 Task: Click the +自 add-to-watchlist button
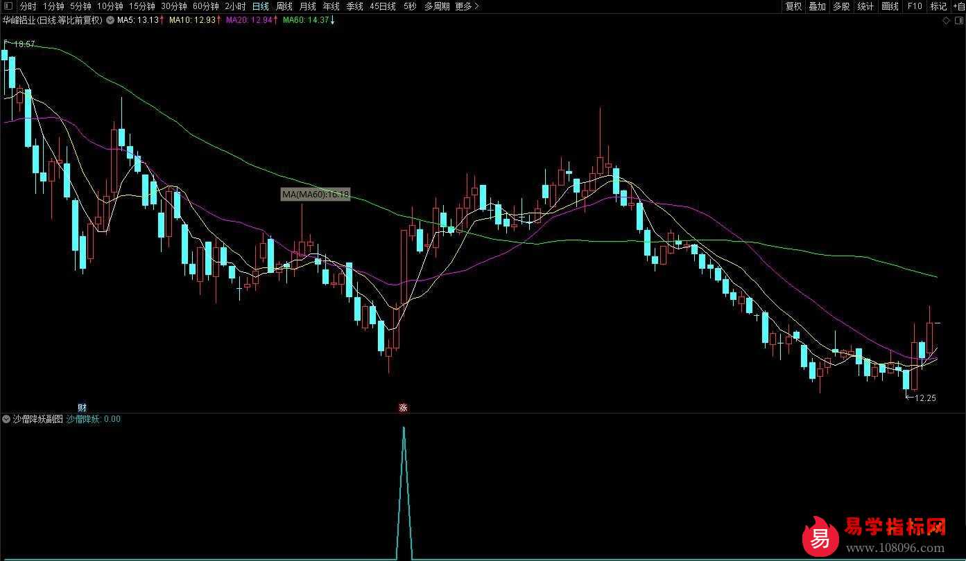(x=958, y=6)
